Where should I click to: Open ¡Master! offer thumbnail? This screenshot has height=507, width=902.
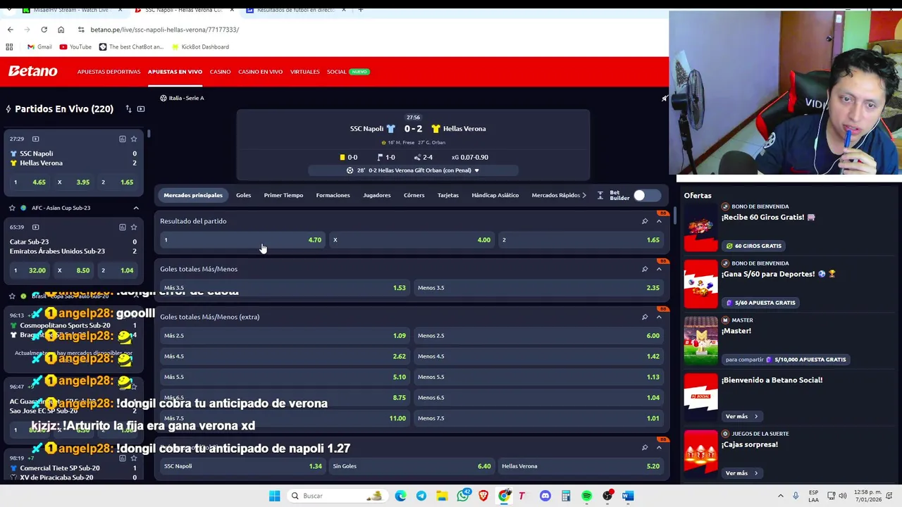[700, 340]
